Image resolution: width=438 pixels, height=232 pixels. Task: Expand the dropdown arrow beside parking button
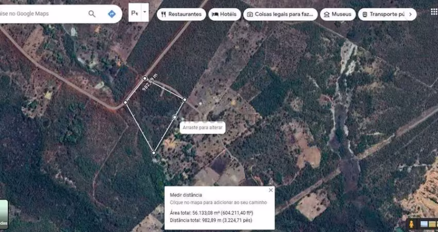145,12
